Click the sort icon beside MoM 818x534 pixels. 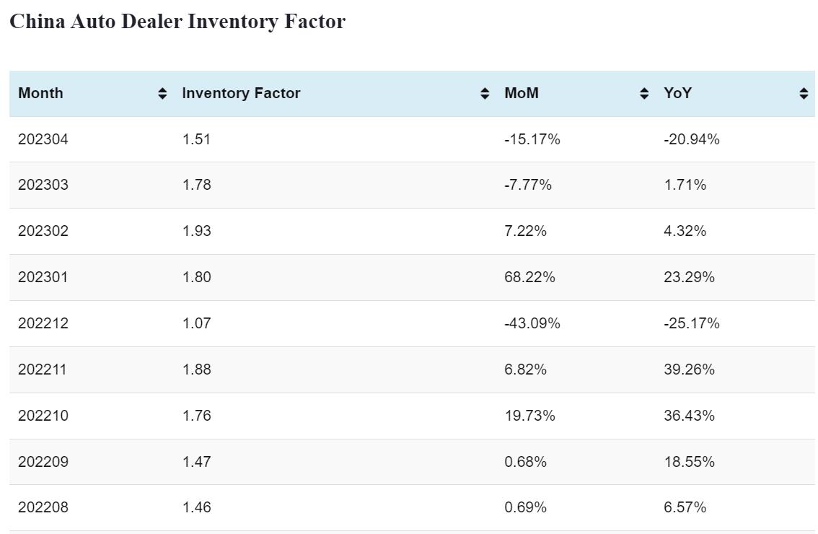(x=644, y=93)
